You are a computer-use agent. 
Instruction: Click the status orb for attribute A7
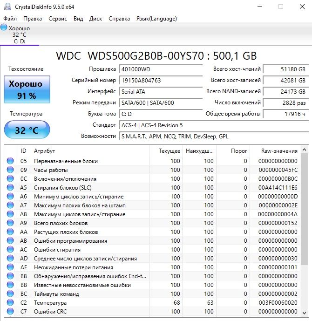coord(10,205)
